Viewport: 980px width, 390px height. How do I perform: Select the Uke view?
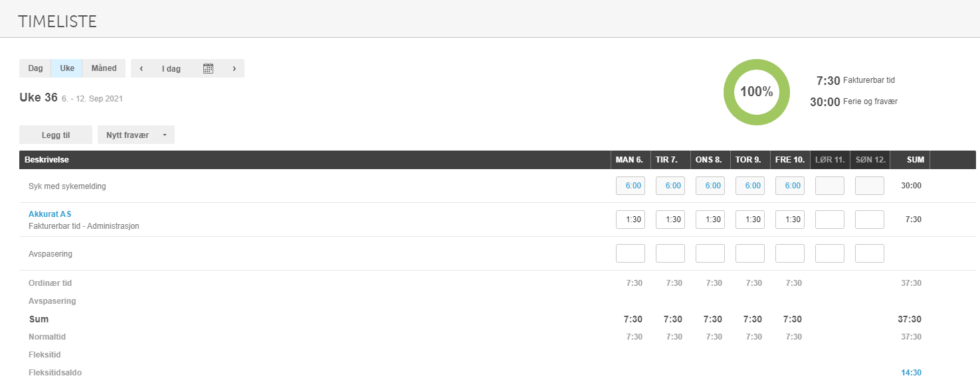coord(67,68)
